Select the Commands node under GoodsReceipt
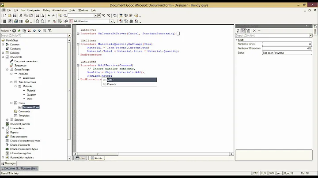 click(24, 111)
